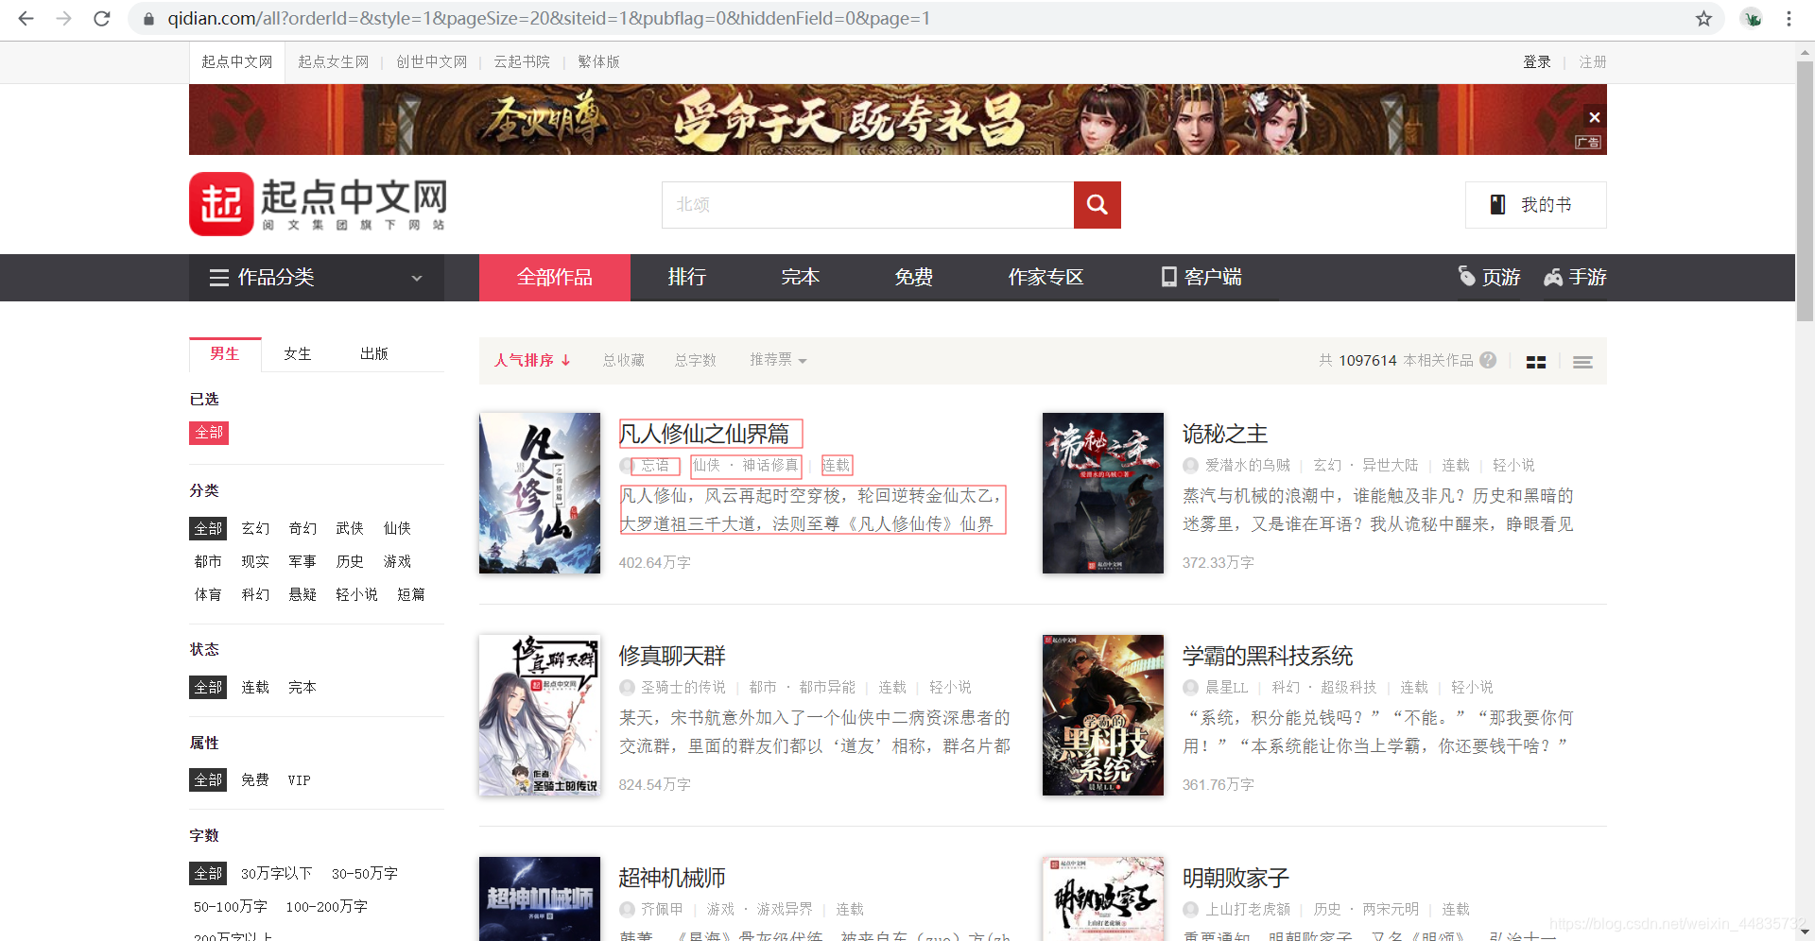
Task: Close the top banner advertisement
Action: tap(1595, 117)
